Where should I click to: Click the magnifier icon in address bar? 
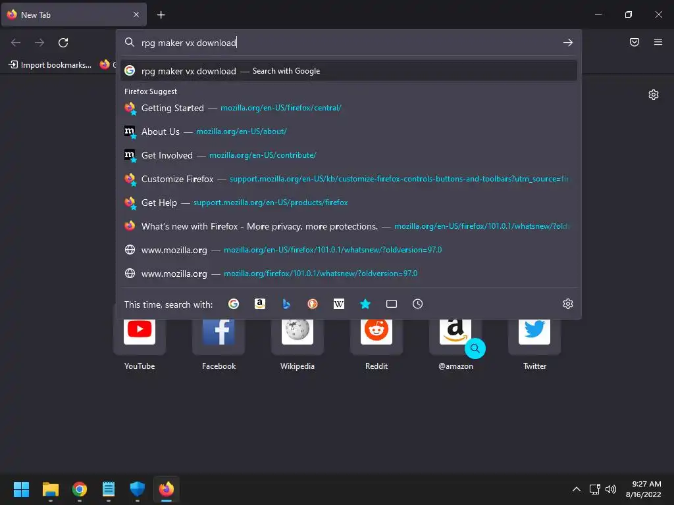point(130,42)
